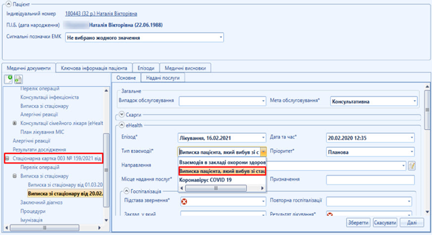Select Консультації інфекціоніста tree item
This screenshot has width=432, height=235.
49,97
